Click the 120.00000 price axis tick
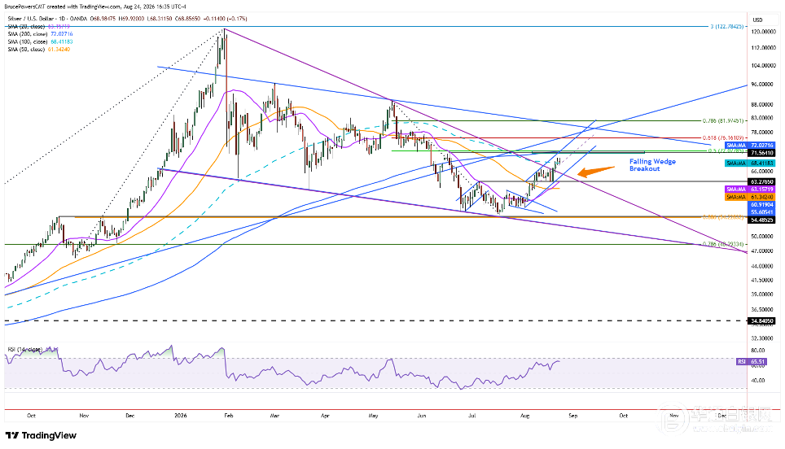 point(762,32)
